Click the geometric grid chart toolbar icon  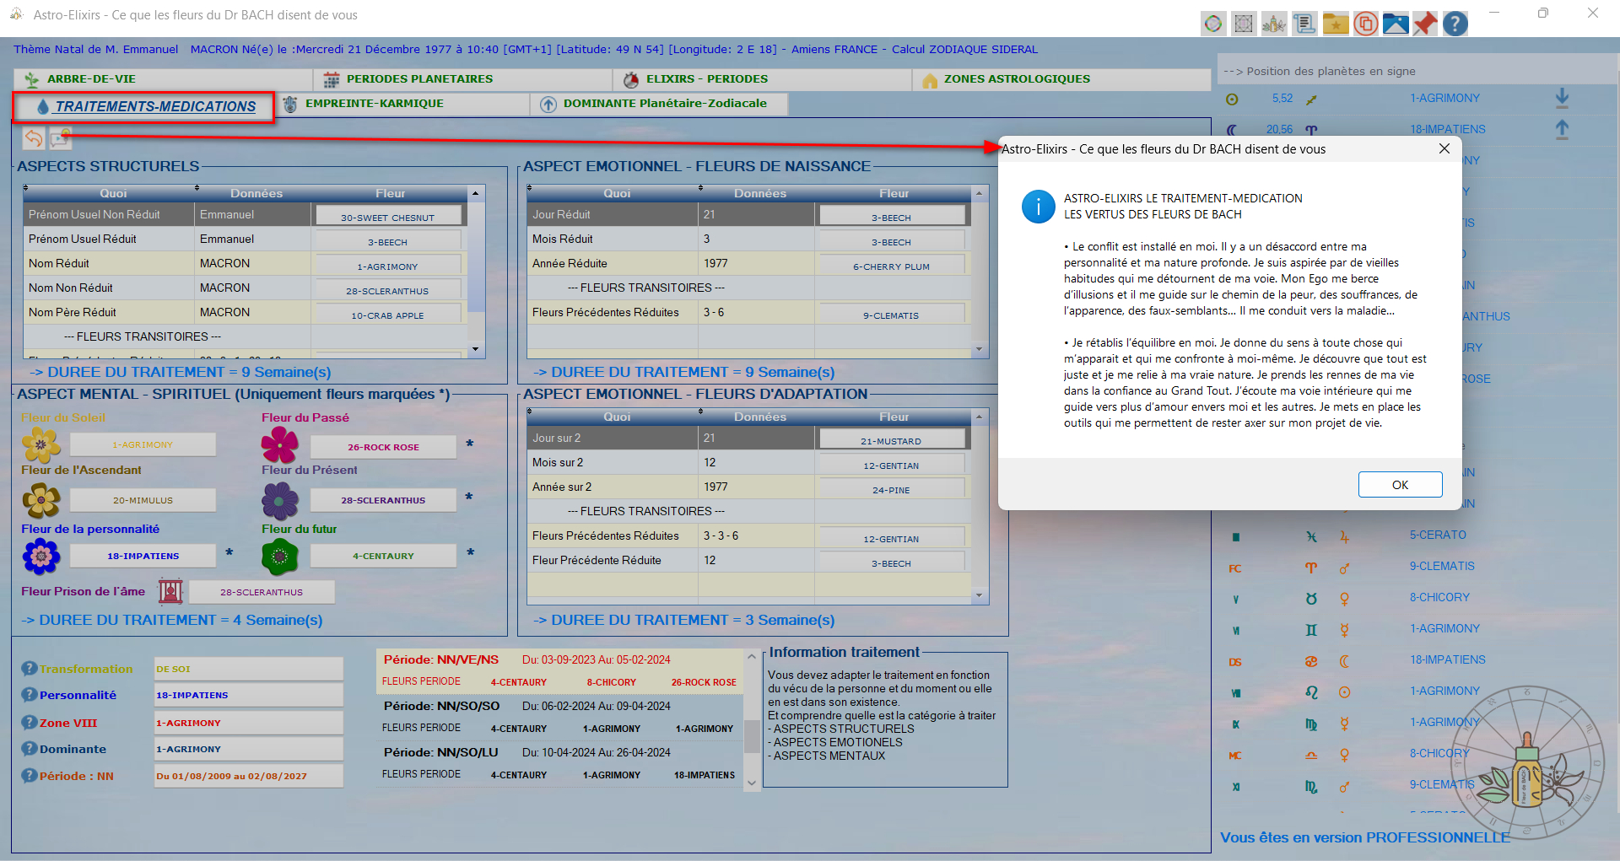click(1244, 24)
